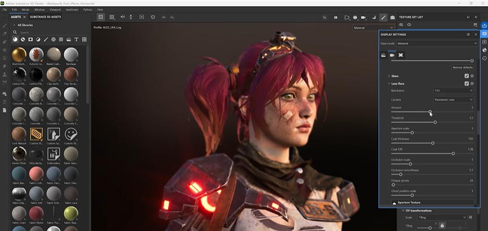Adjust the Coat IOR slider
The image size is (488, 231).
click(x=453, y=153)
